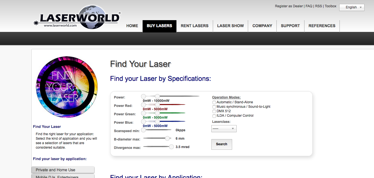Select Private and Home Use application
Viewport: 374px width, 178px height.
[63, 170]
